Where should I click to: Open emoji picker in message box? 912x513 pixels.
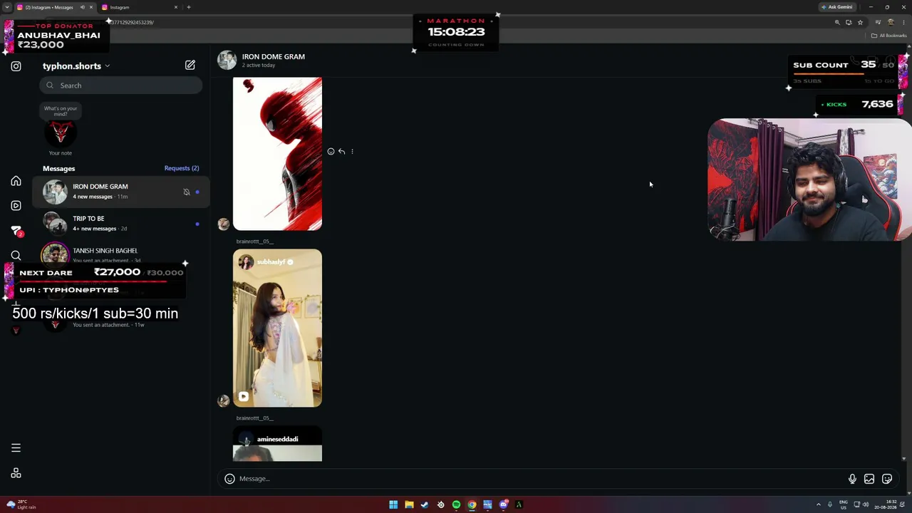point(229,479)
